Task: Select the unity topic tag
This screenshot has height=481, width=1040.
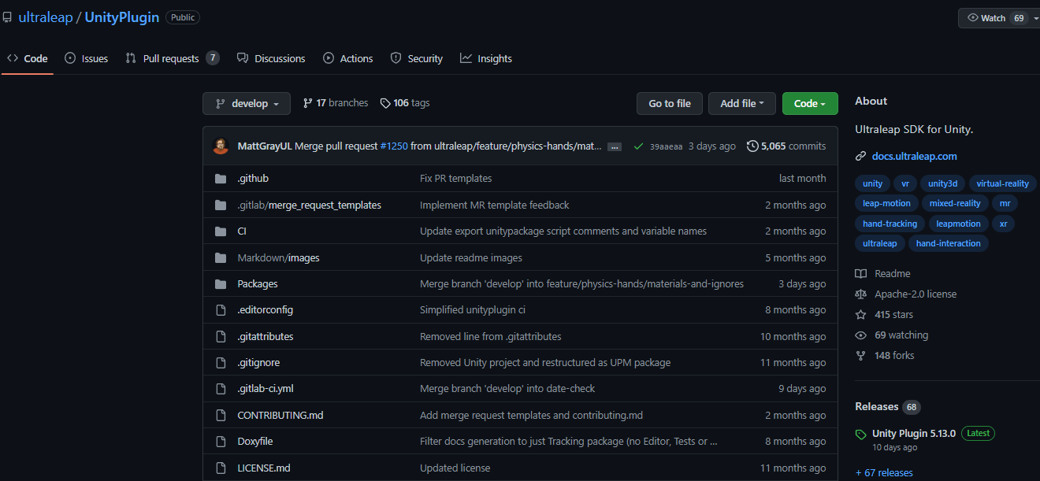Action: [x=873, y=183]
